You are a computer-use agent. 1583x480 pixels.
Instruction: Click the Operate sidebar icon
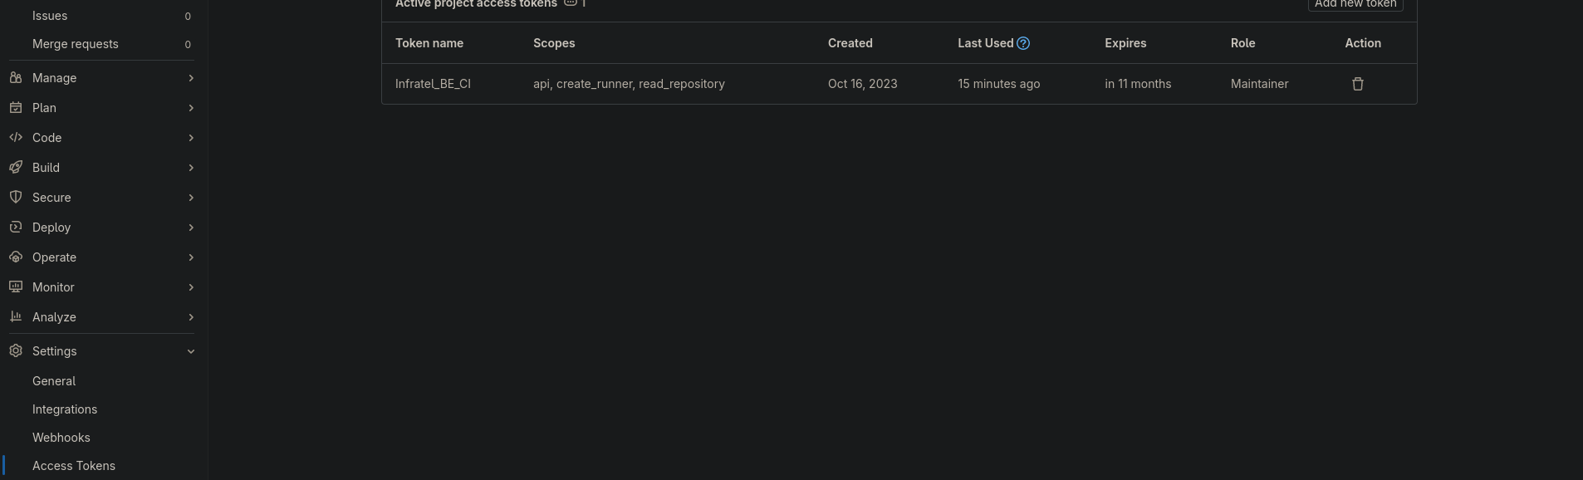click(x=16, y=257)
